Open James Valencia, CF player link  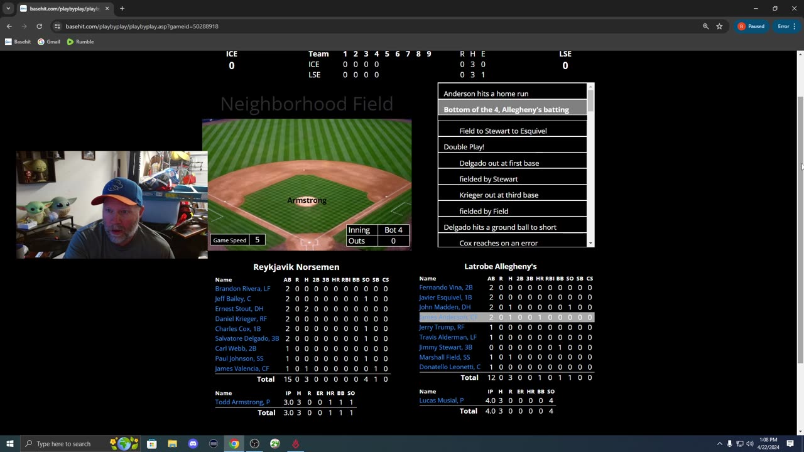(x=242, y=369)
